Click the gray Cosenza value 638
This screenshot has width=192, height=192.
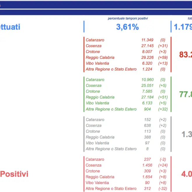(x=147, y=125)
